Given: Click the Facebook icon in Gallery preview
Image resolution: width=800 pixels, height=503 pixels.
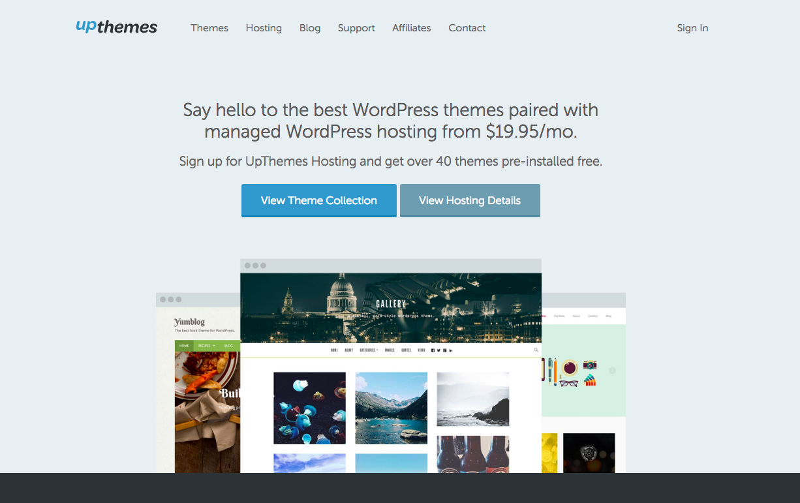Looking at the screenshot, I should [x=433, y=350].
